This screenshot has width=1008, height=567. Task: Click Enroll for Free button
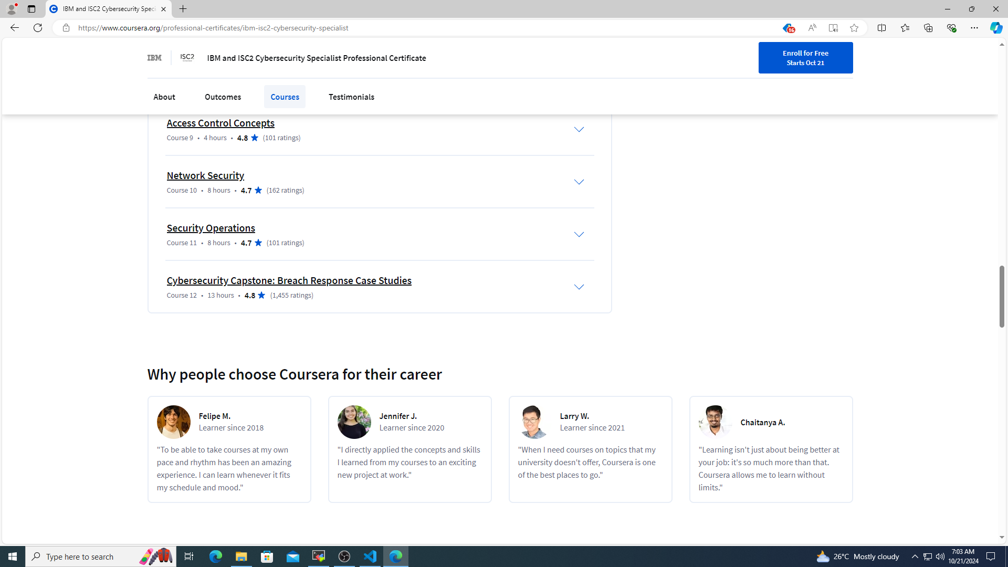(805, 58)
